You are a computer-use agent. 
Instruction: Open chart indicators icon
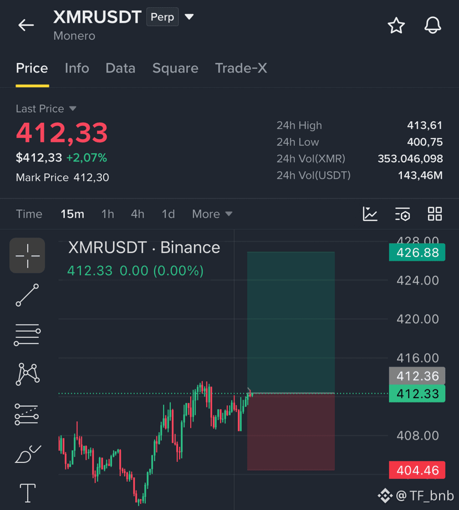(370, 214)
